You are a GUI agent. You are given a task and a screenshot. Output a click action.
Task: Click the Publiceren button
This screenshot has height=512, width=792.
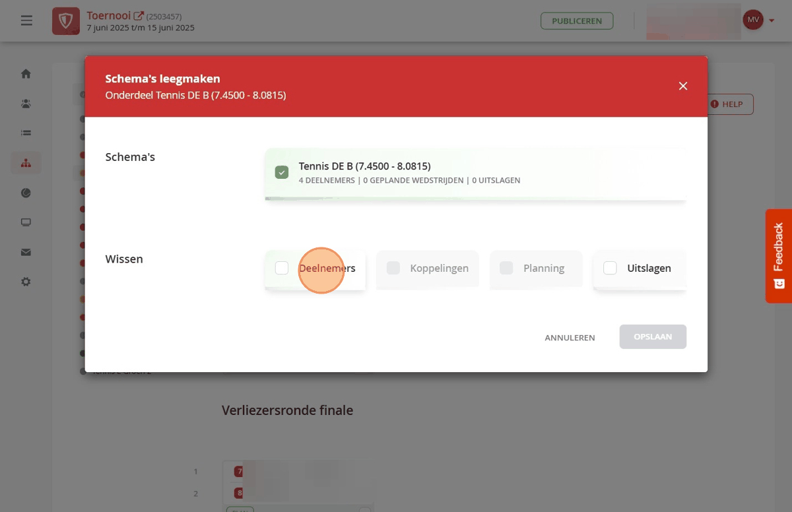(x=577, y=21)
